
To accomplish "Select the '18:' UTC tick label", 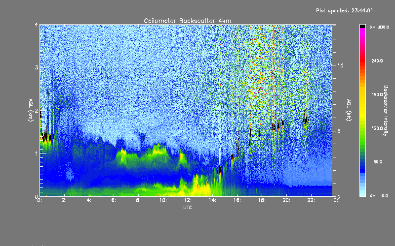I will [x=262, y=200].
